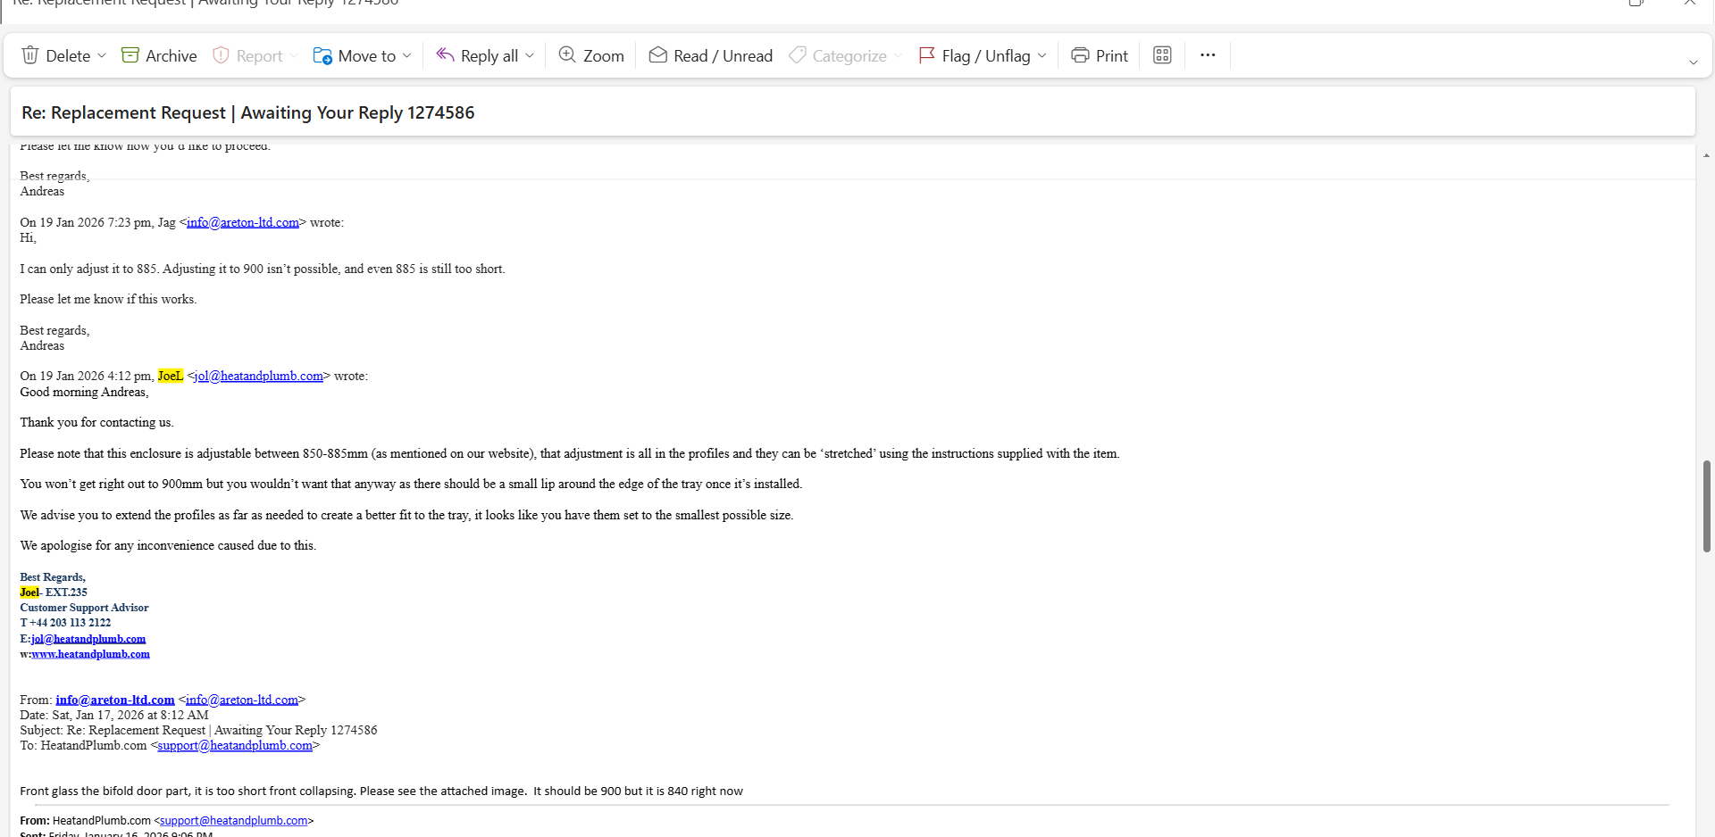This screenshot has height=837, width=1715.
Task: Expand the Move to dropdown arrow
Action: [407, 55]
